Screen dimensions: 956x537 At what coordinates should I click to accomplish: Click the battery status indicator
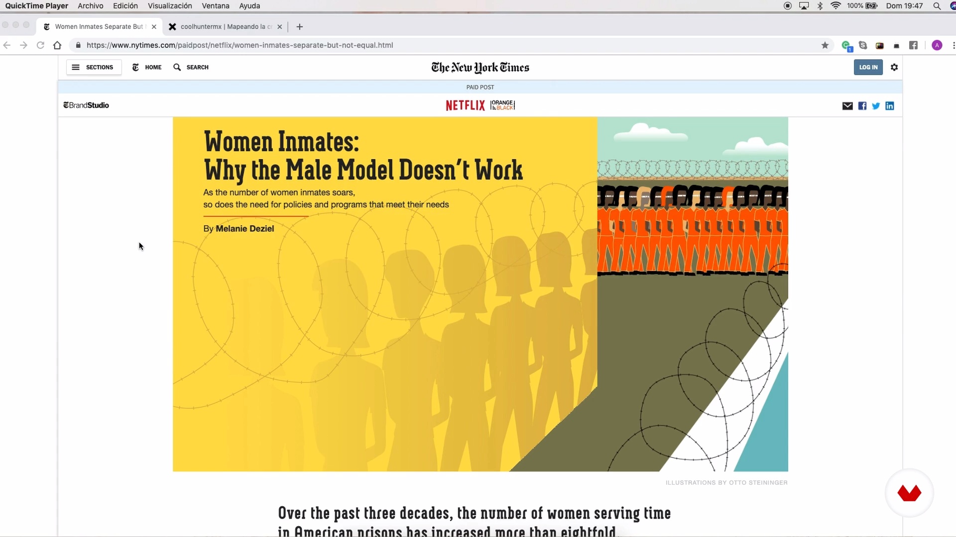pyautogui.click(x=862, y=6)
